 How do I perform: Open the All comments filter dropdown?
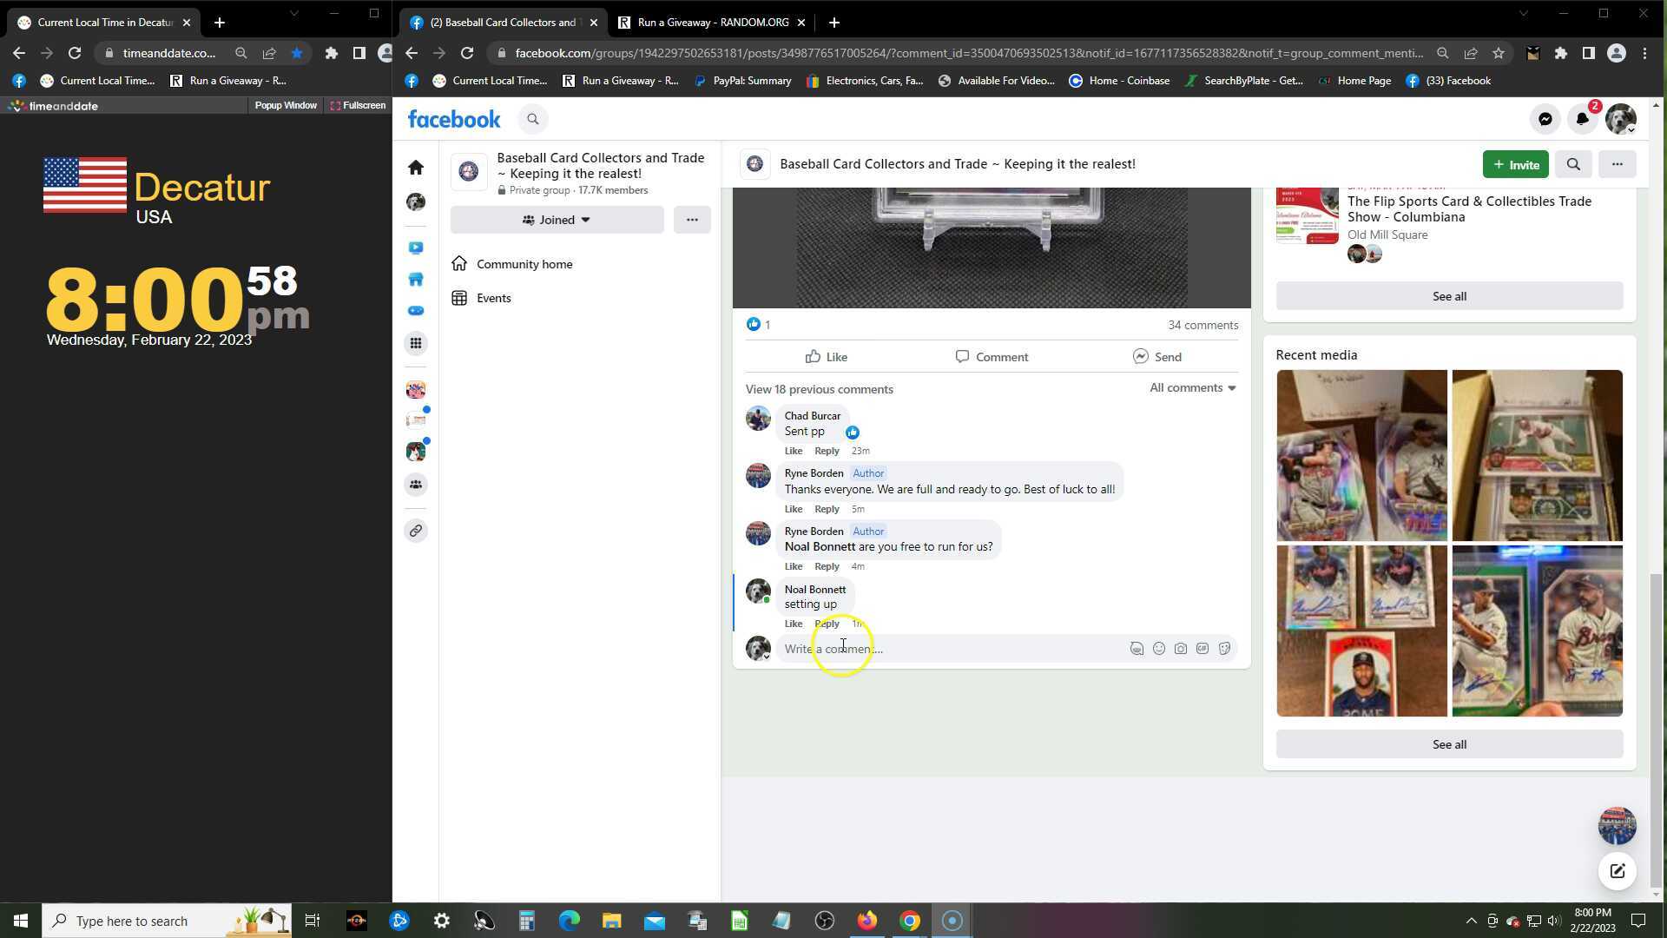click(x=1192, y=388)
